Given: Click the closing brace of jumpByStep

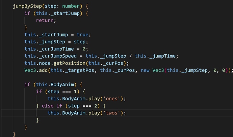Looking at the screenshot, I should 14,134.
